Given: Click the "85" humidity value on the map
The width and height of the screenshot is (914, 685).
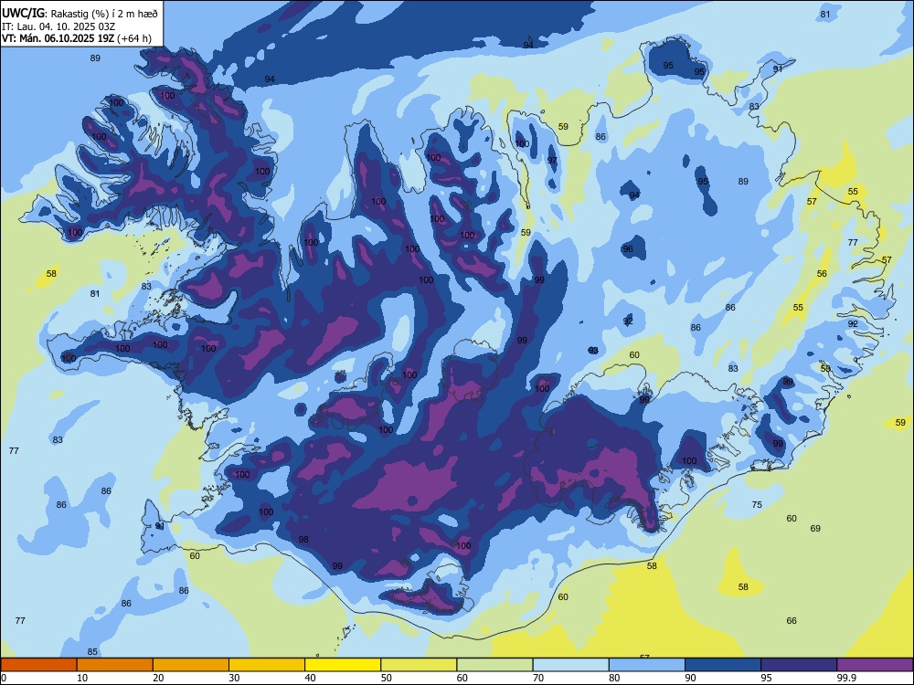Looking at the screenshot, I should click(x=92, y=652).
